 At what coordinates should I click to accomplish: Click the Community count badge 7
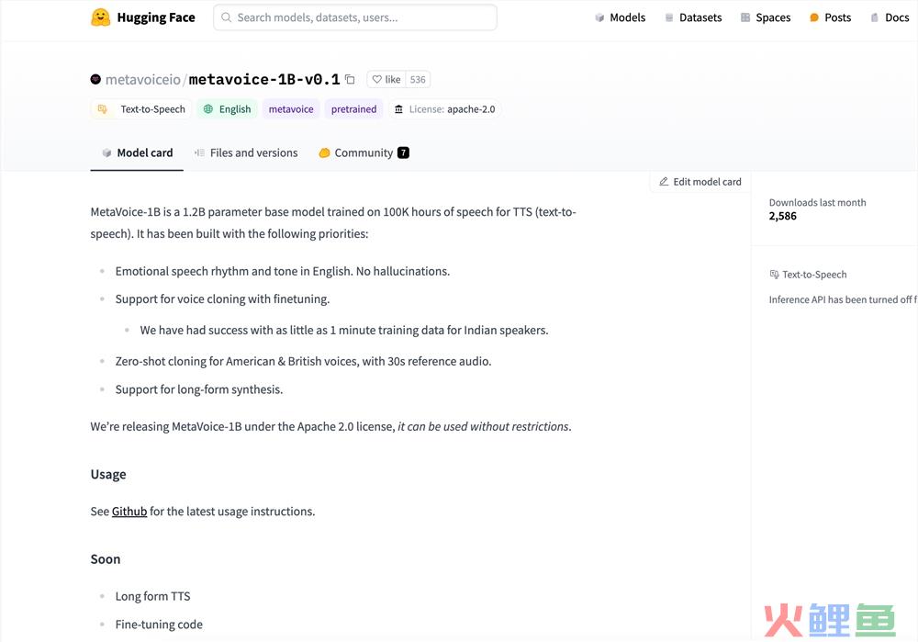pos(403,152)
